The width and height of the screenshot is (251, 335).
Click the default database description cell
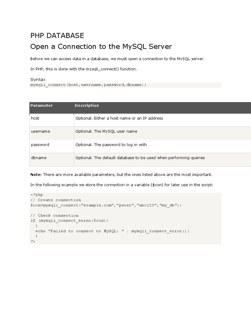[x=140, y=158]
